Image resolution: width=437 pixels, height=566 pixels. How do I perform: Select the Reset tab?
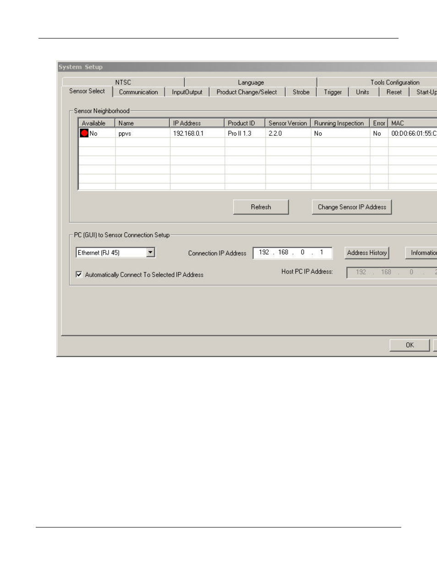pyautogui.click(x=394, y=92)
